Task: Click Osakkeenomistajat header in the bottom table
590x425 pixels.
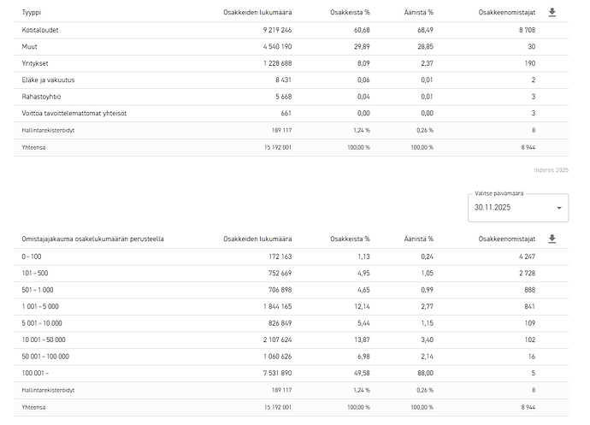Action: click(x=506, y=239)
